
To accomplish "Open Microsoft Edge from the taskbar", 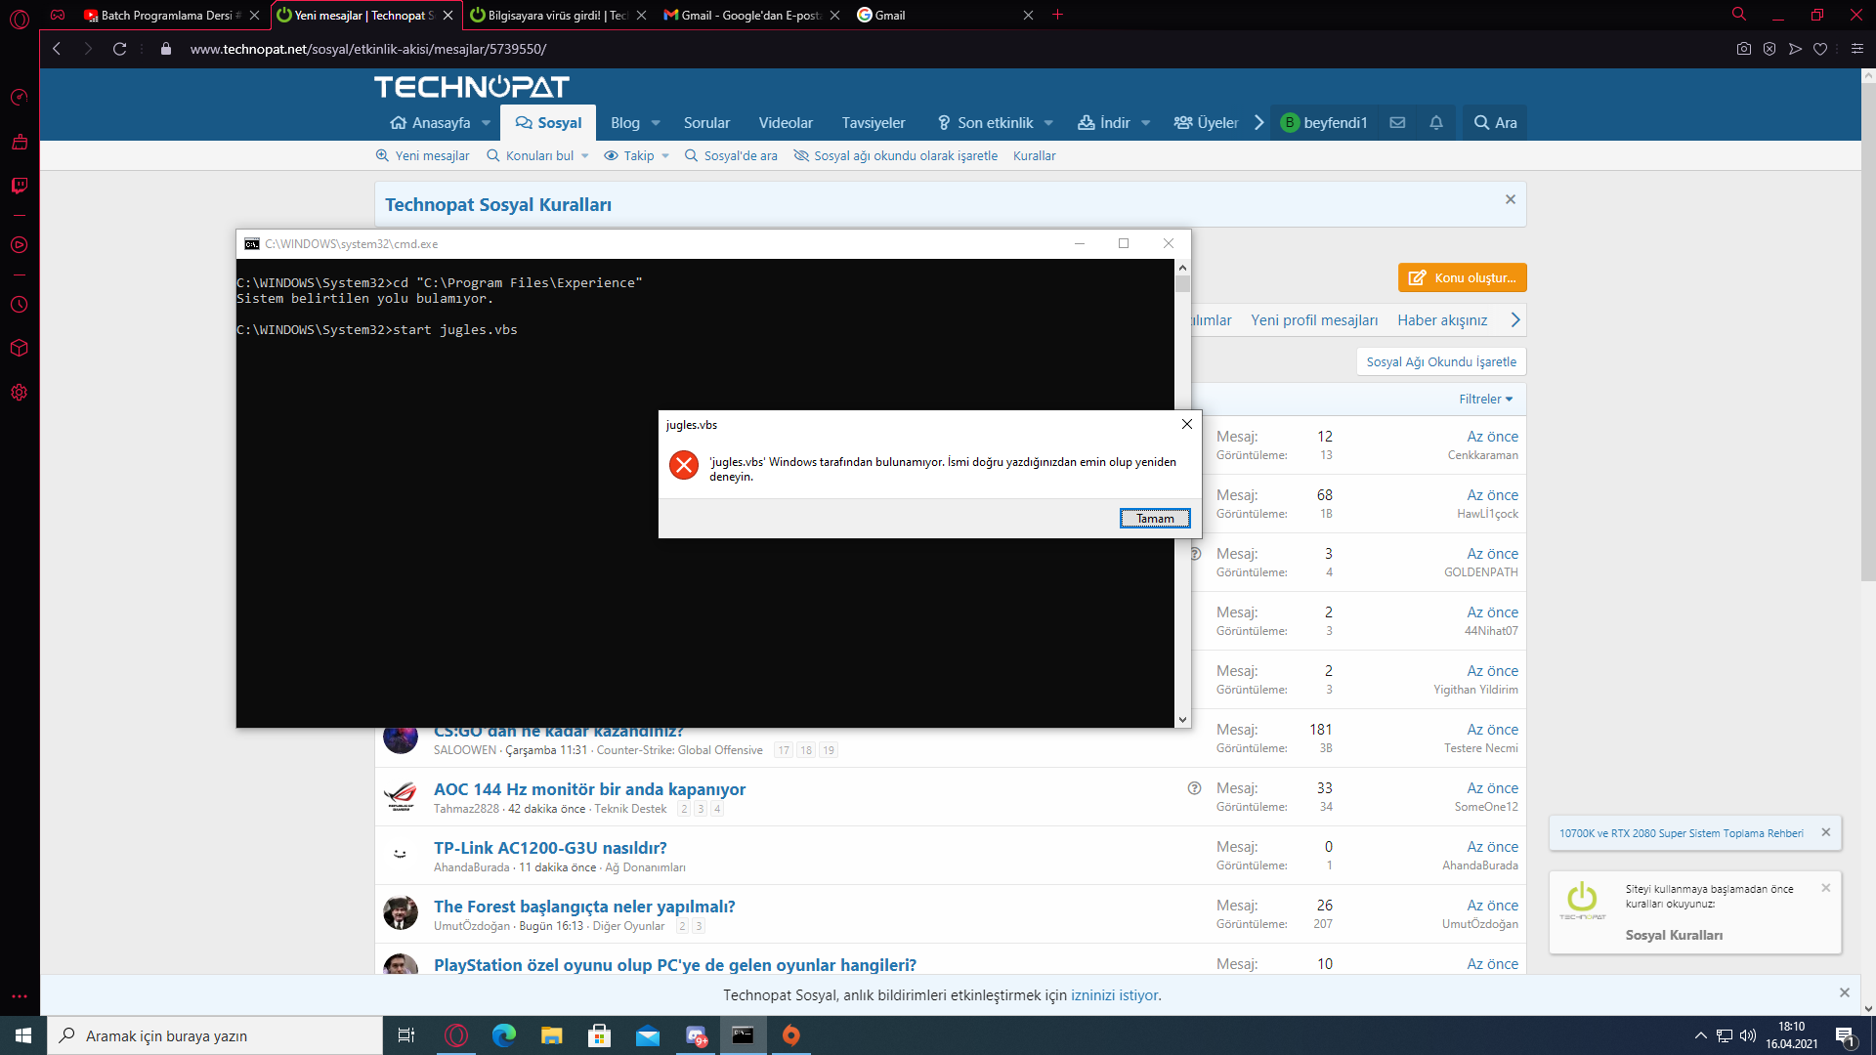I will (503, 1035).
